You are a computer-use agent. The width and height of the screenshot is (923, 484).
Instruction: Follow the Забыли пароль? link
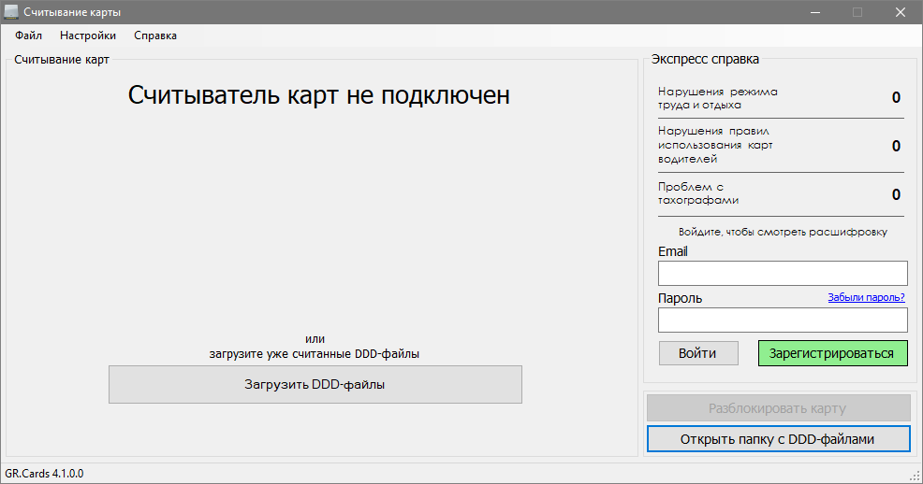[x=866, y=298]
